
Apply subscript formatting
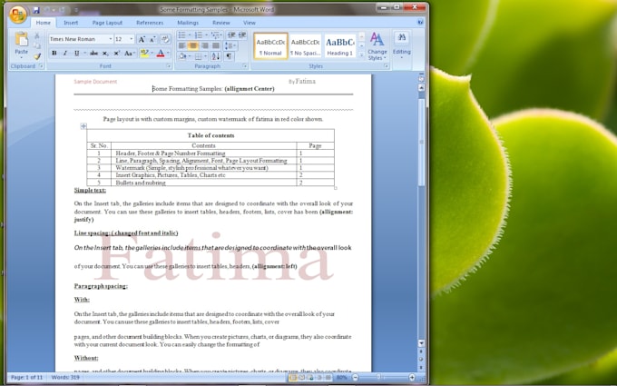[x=105, y=54]
